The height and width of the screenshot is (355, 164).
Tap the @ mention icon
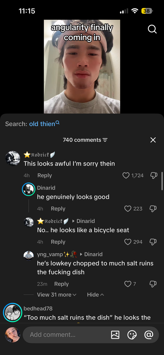click(x=149, y=335)
